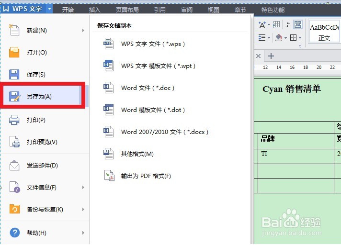Screen dimensions: 341x245
Task: Open the 页面布局 ribbon tab
Action: pyautogui.click(x=127, y=10)
